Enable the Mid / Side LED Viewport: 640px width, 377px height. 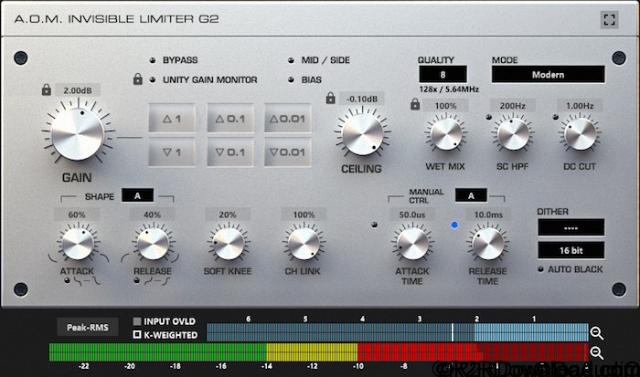(291, 60)
